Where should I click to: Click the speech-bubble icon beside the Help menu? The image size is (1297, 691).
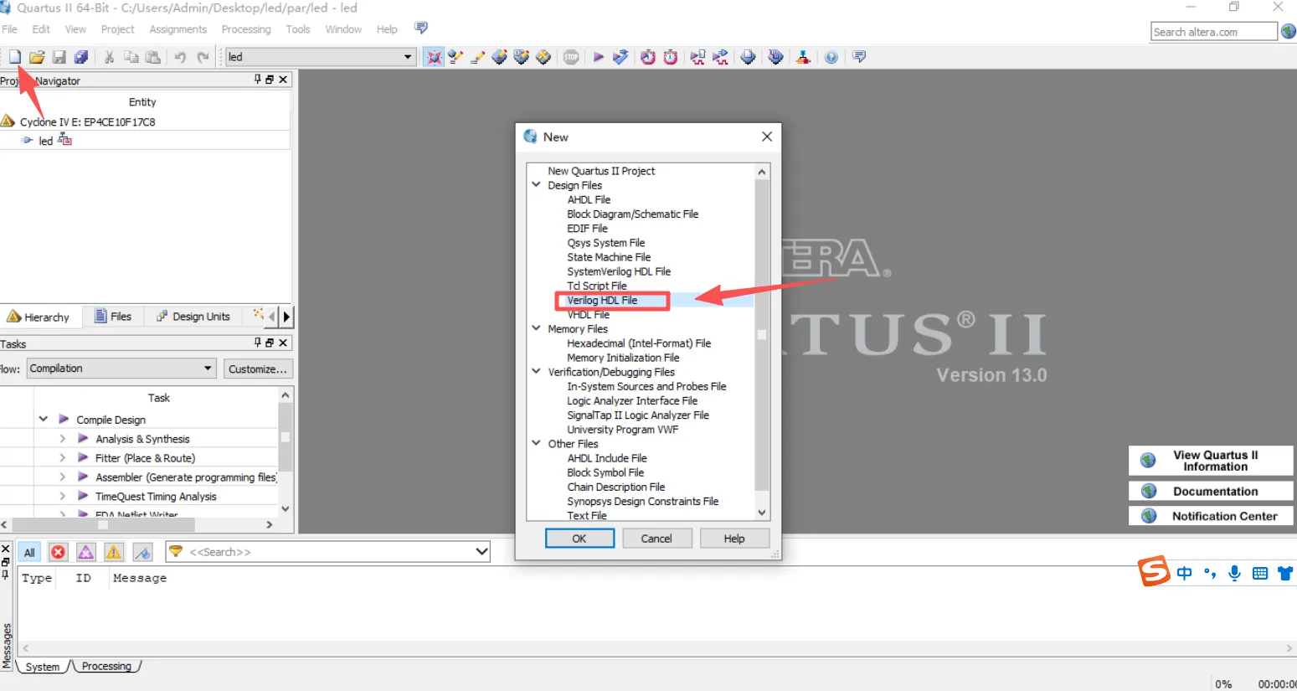[421, 28]
